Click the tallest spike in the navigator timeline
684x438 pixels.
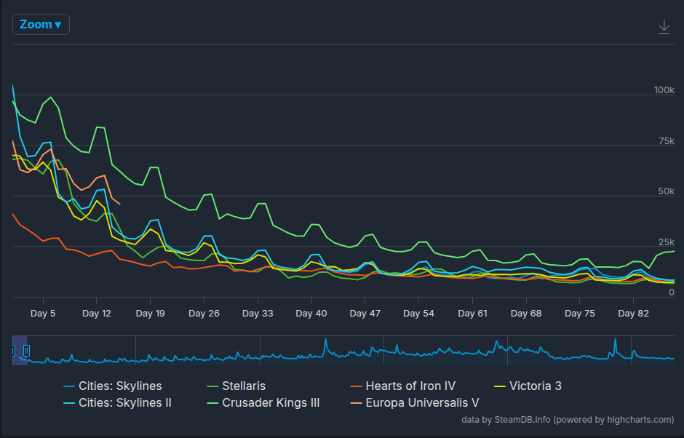(325, 342)
